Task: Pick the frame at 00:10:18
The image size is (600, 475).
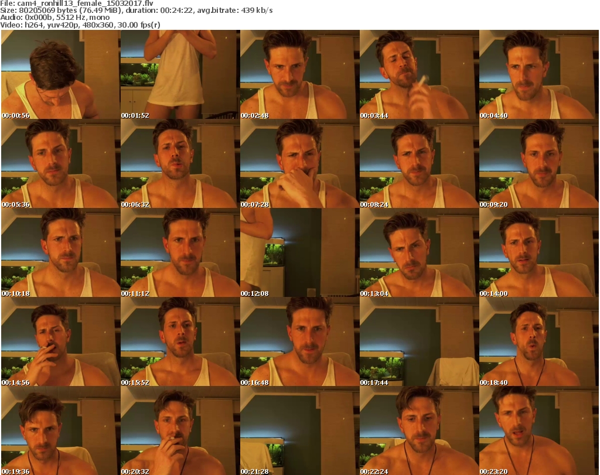Action: click(x=60, y=253)
